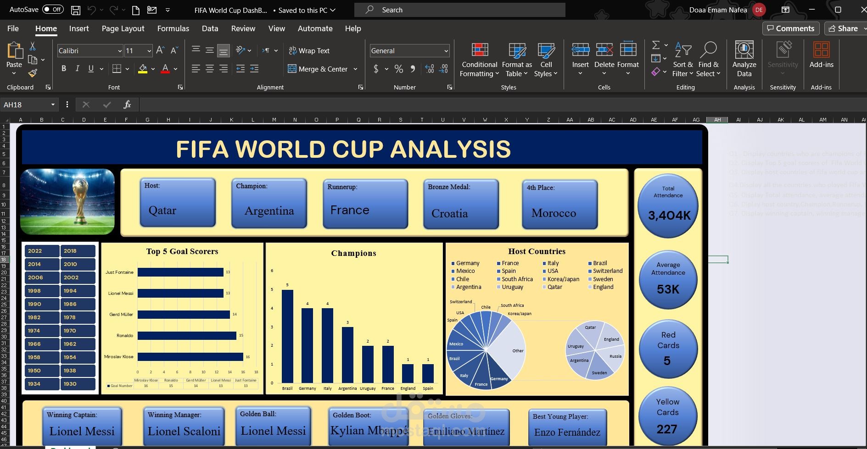Open the Add-ins button
Viewport: 867px width, 449px height.
(821, 55)
